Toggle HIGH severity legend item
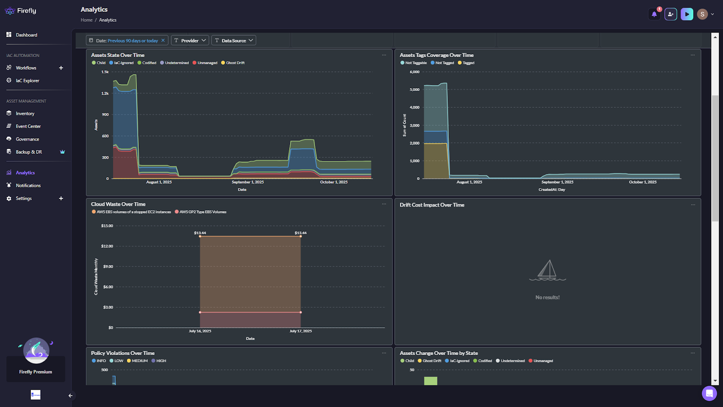This screenshot has height=407, width=723. pos(159,361)
